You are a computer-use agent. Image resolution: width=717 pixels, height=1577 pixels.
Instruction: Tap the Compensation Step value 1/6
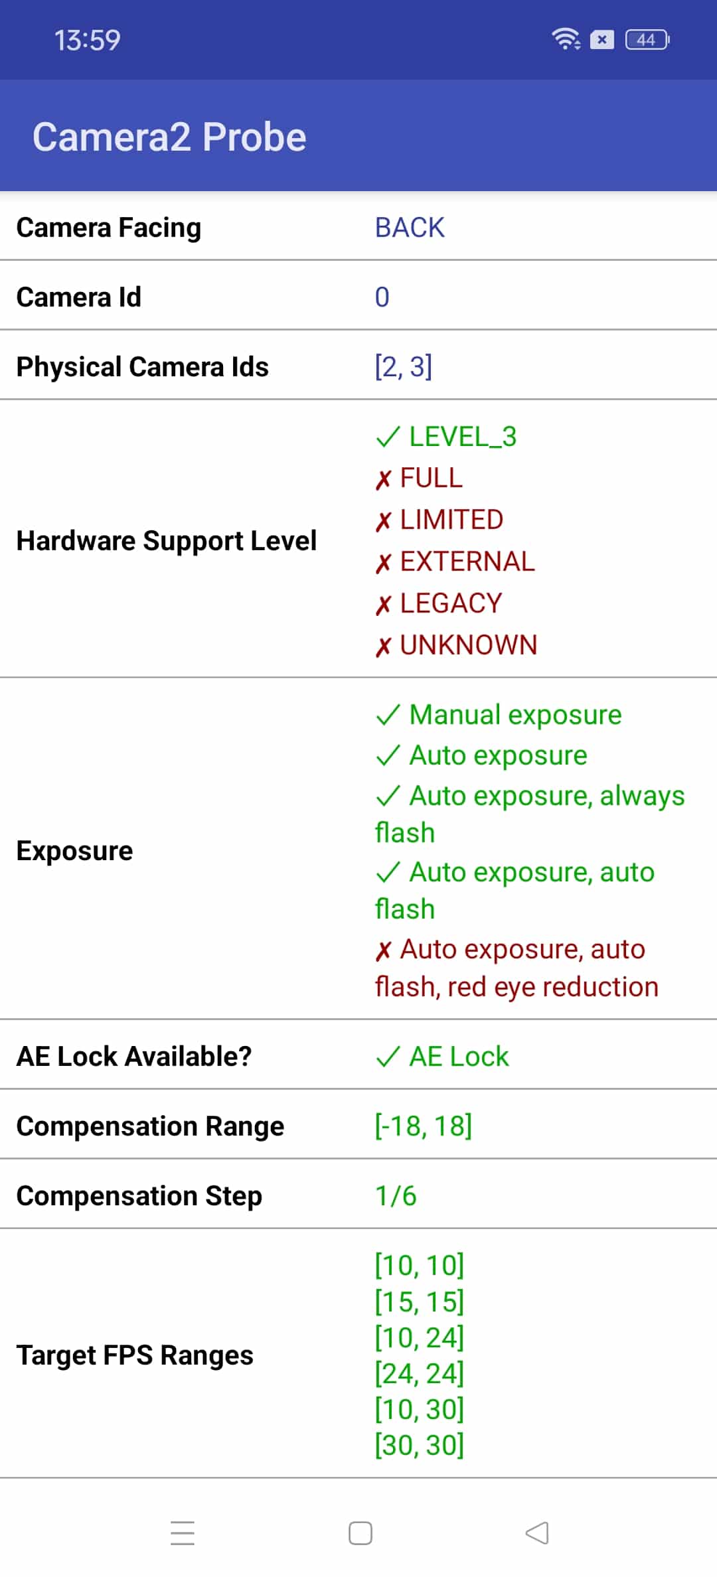click(x=396, y=1196)
